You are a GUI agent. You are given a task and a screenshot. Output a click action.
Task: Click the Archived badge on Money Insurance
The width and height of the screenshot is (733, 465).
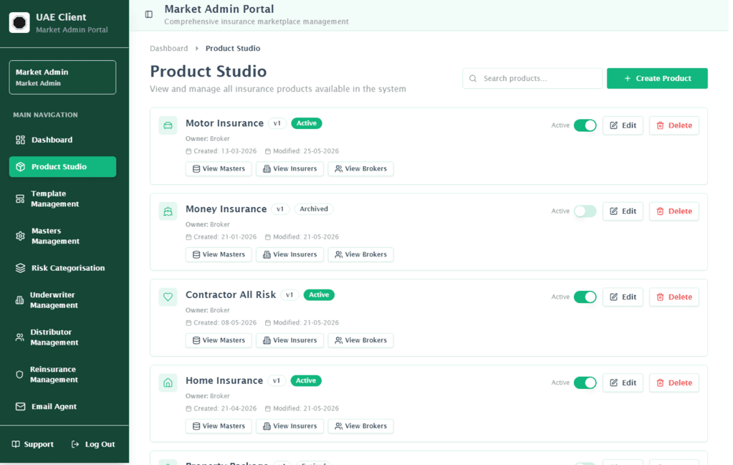[x=314, y=209]
